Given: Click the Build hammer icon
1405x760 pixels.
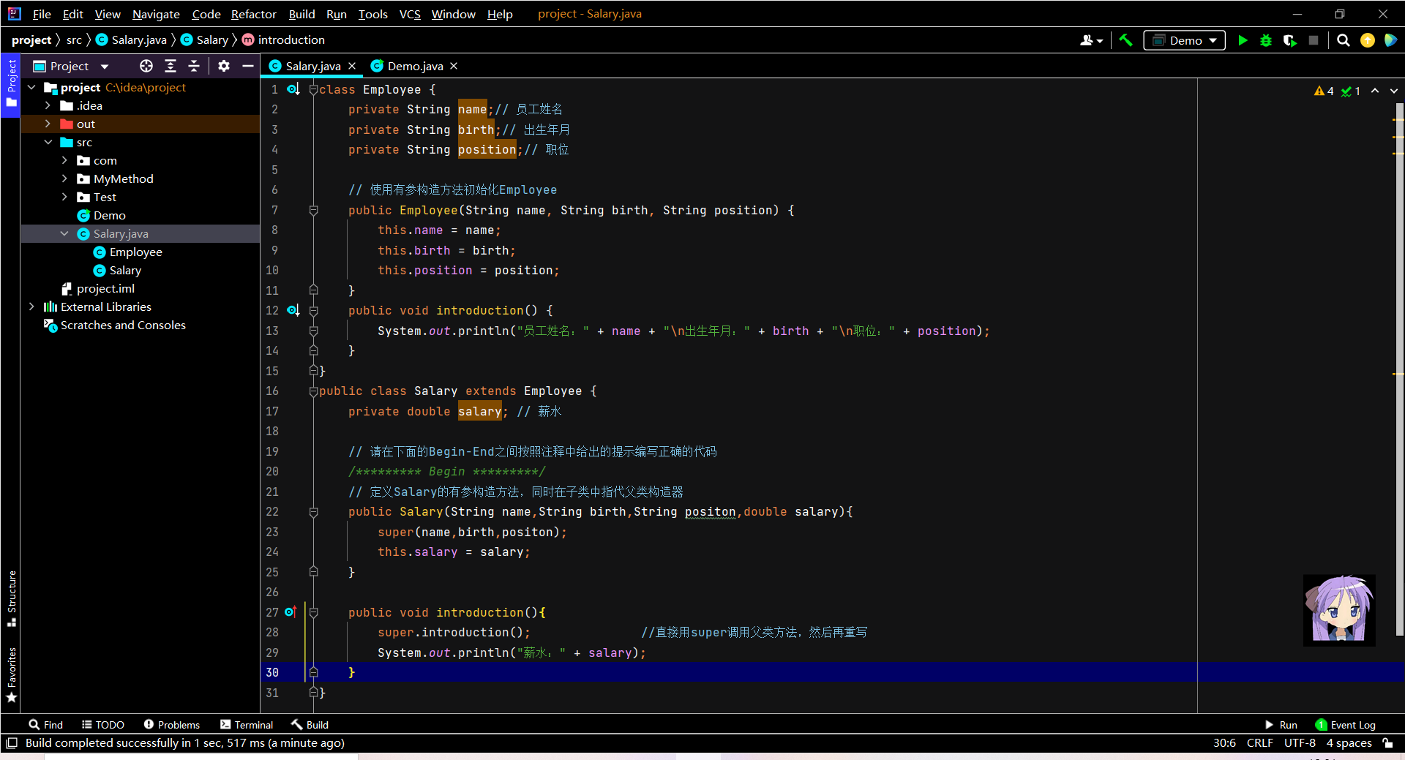Looking at the screenshot, I should [1125, 40].
